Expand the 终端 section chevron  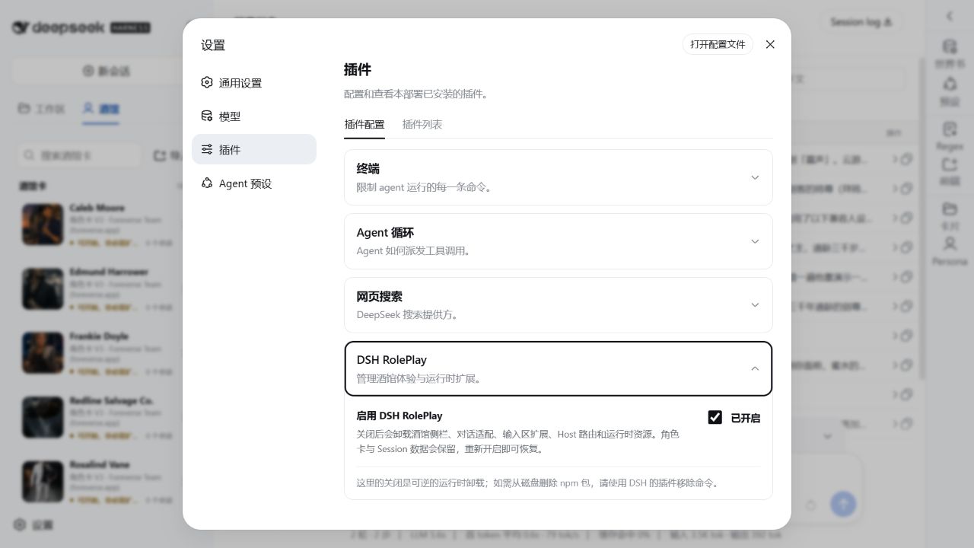click(755, 177)
